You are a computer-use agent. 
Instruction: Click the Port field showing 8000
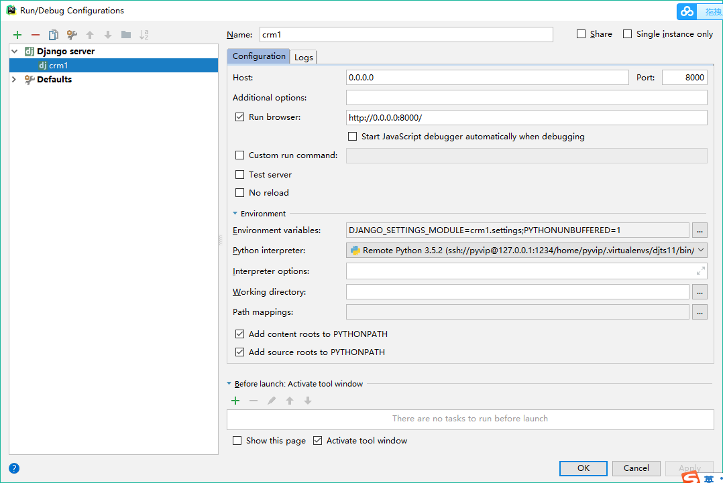click(x=684, y=77)
